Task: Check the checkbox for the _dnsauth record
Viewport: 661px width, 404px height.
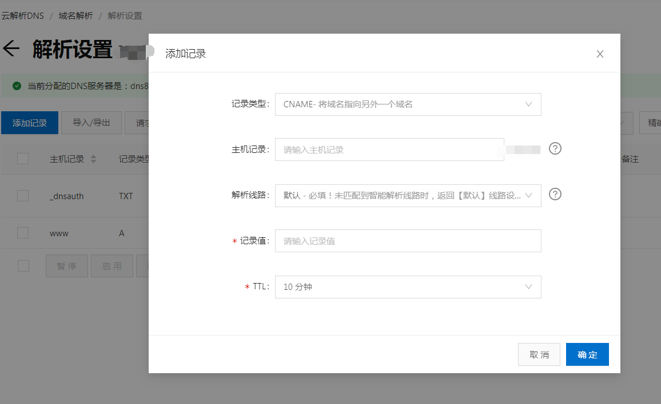Action: coord(23,196)
